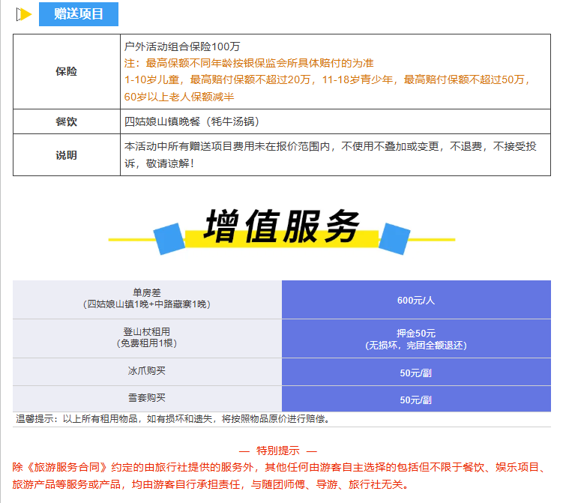Select the 单房差 service cell
This screenshot has height=503, width=563.
[147, 299]
